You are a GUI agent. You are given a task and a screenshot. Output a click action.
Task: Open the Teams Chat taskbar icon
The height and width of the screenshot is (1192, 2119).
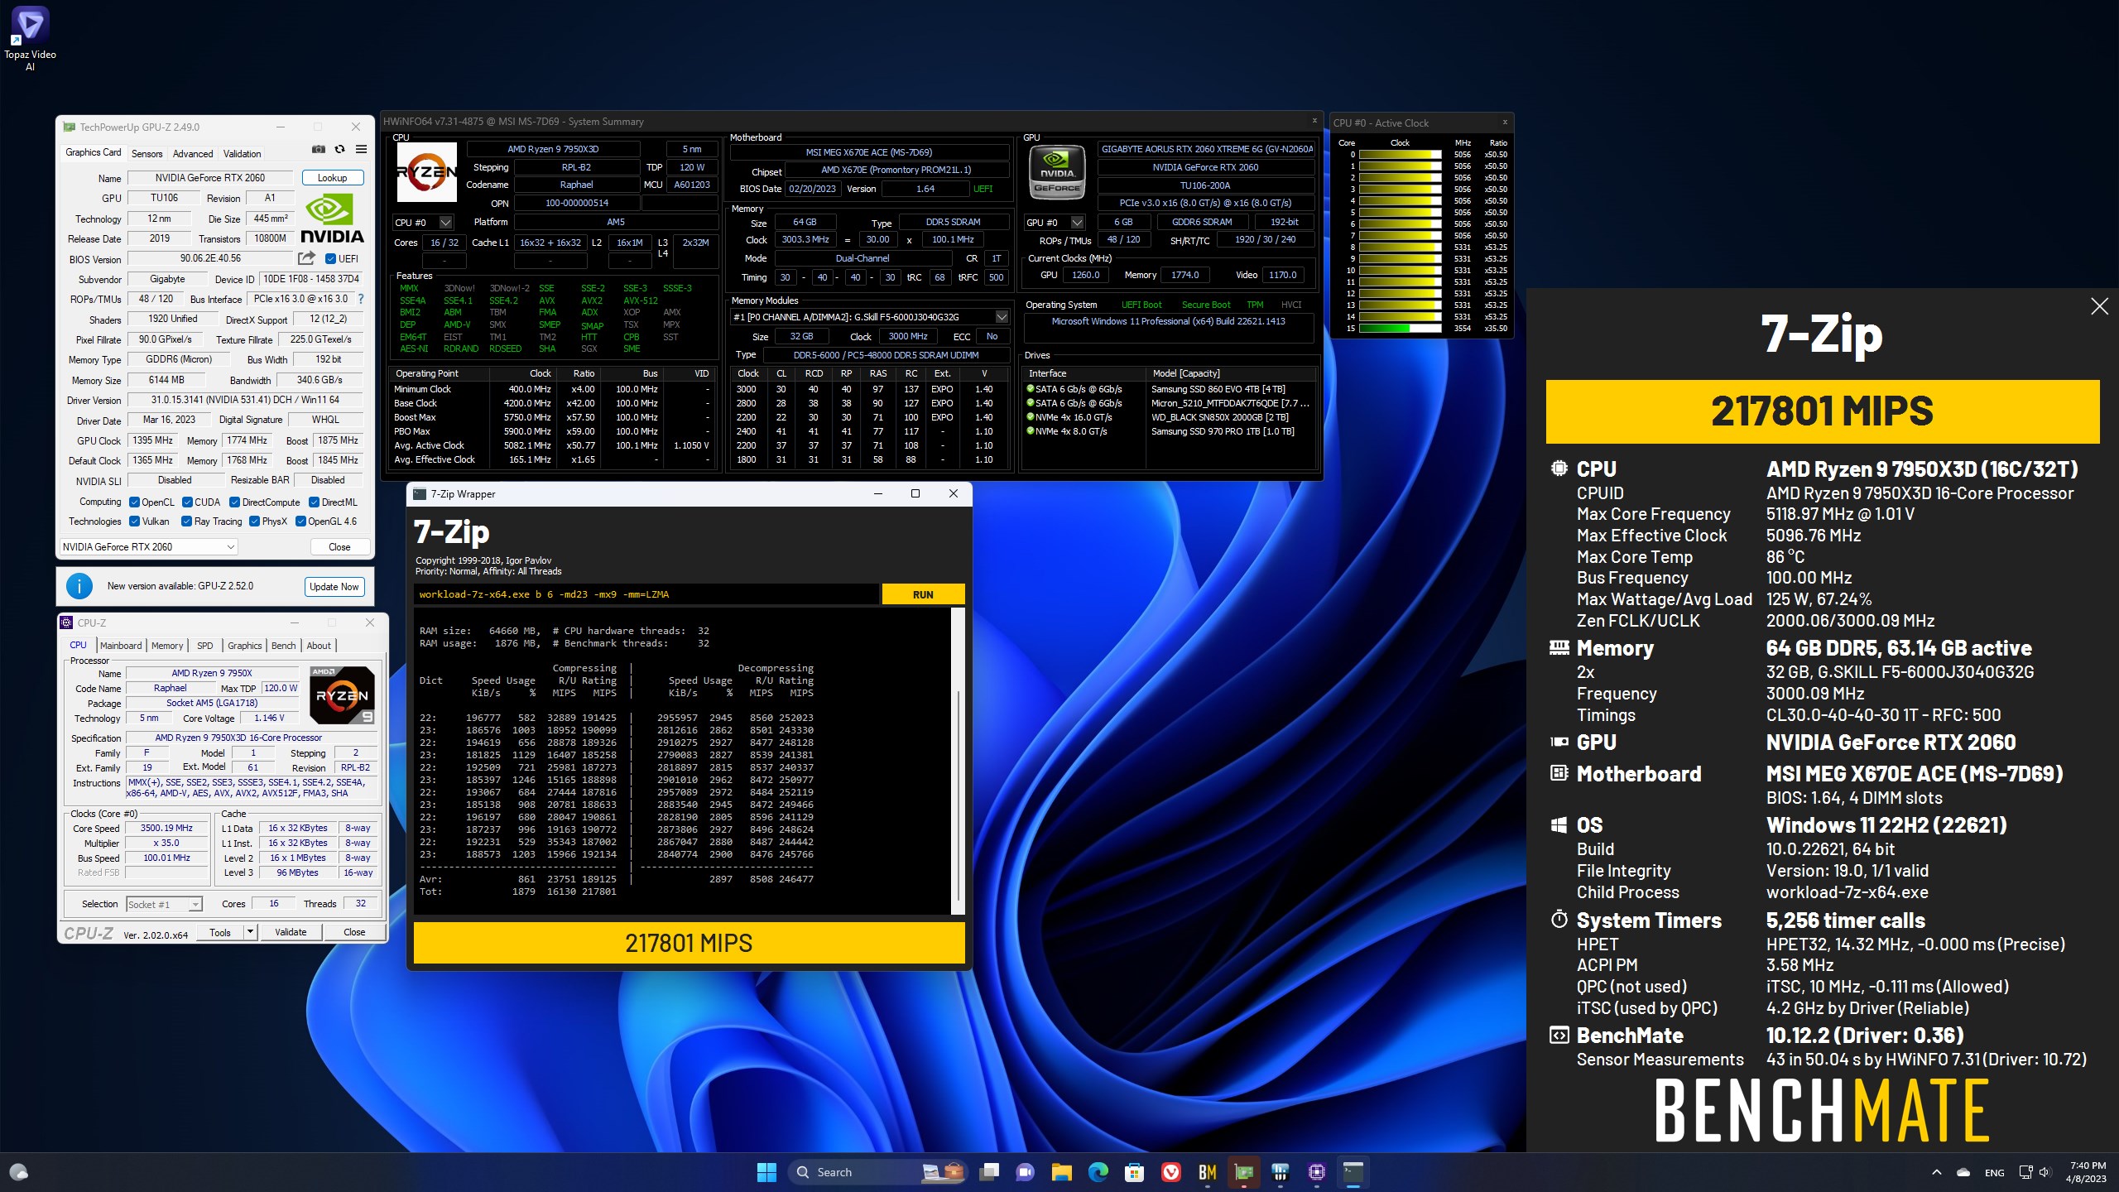(1026, 1172)
